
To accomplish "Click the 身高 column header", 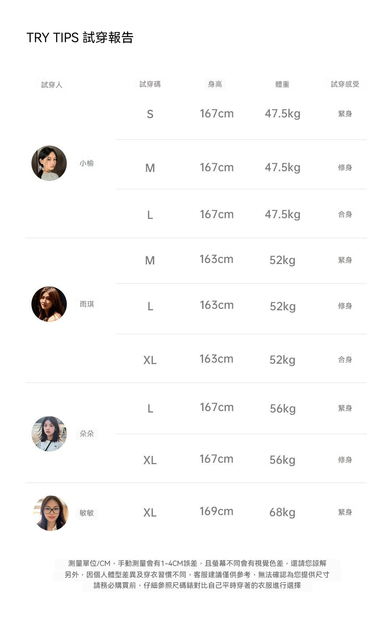I will pyautogui.click(x=215, y=84).
